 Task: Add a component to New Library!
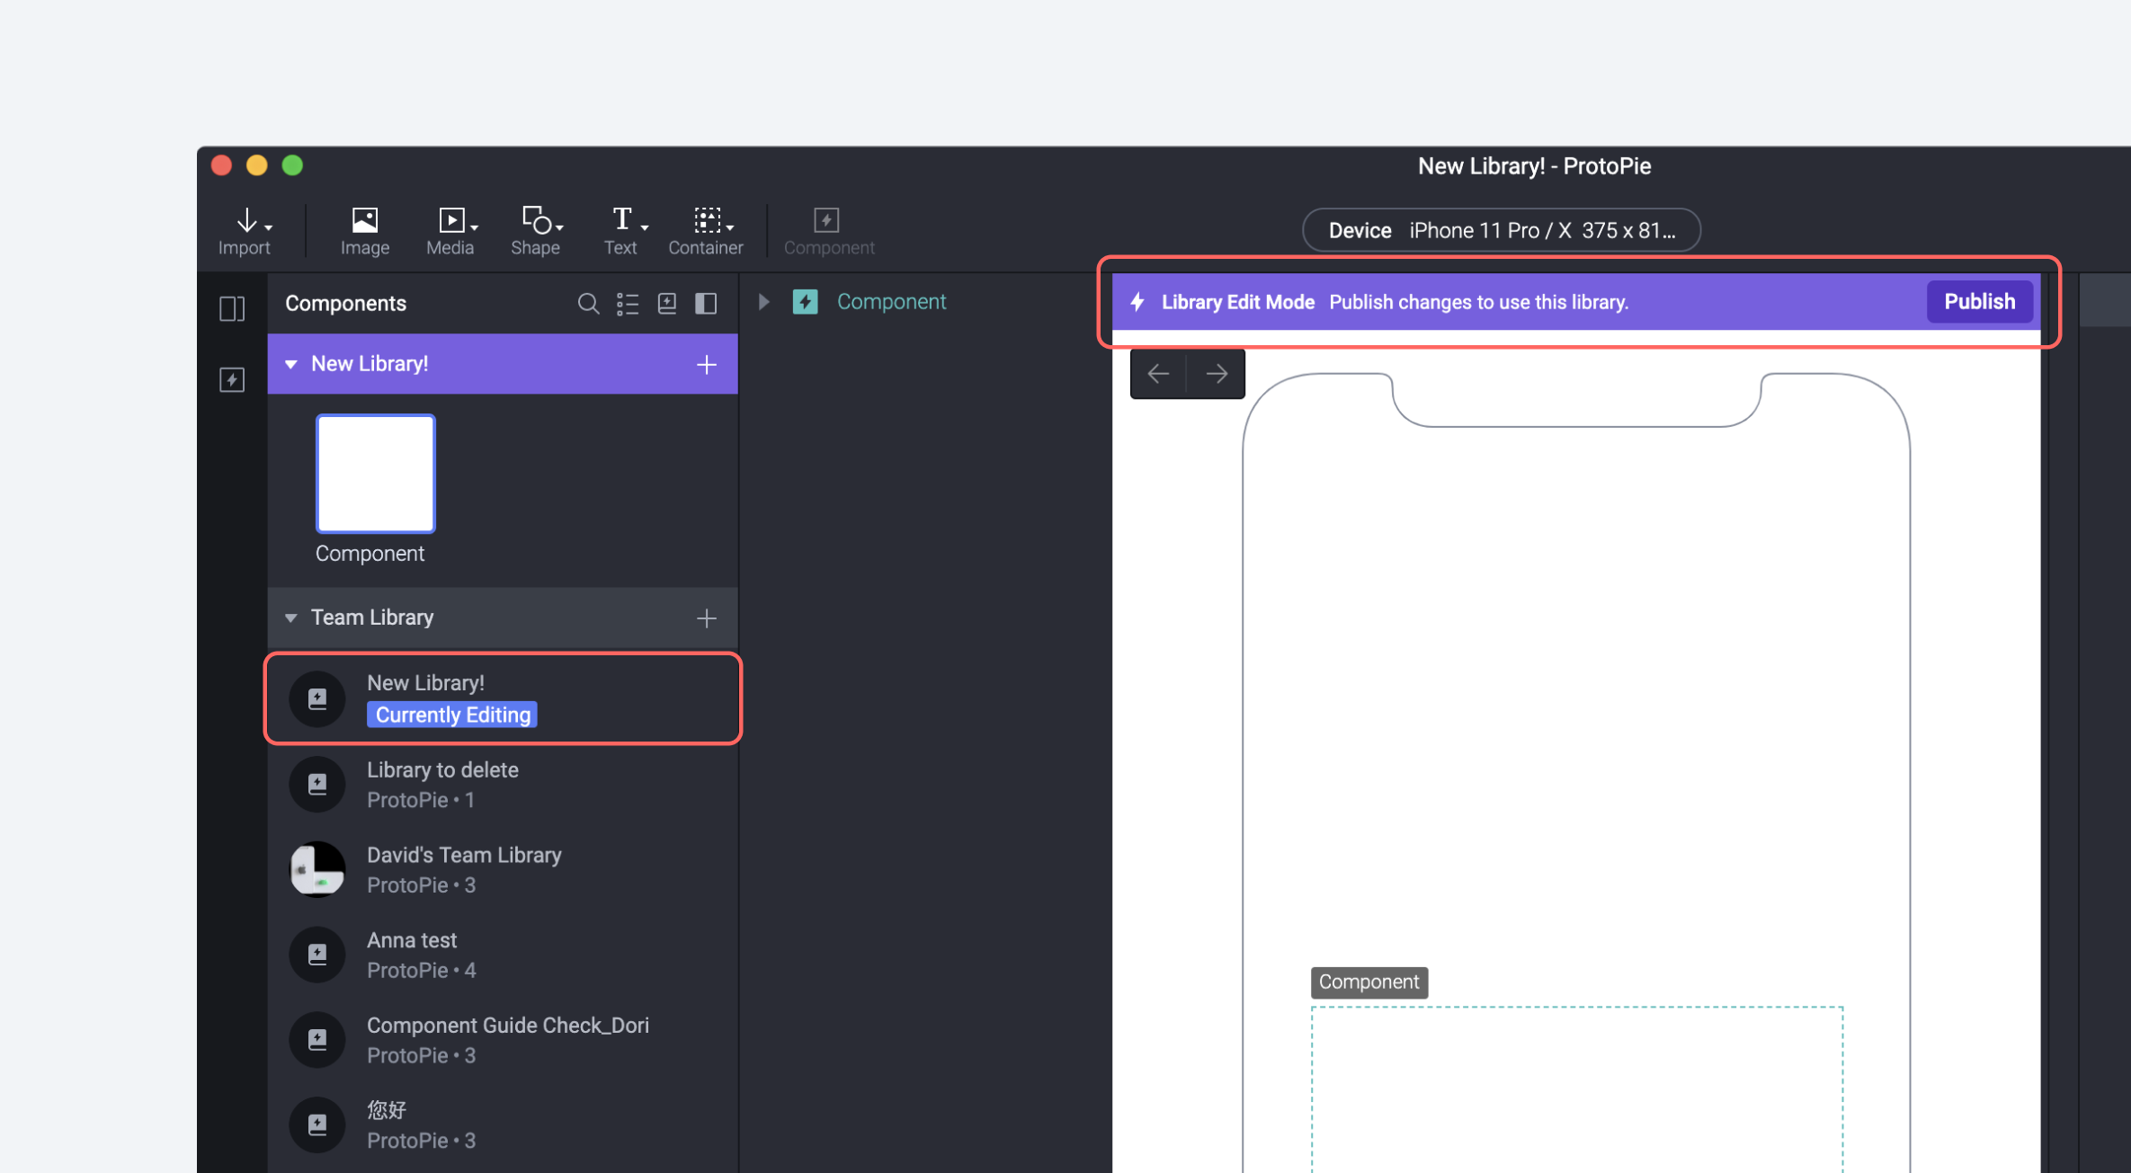point(707,364)
